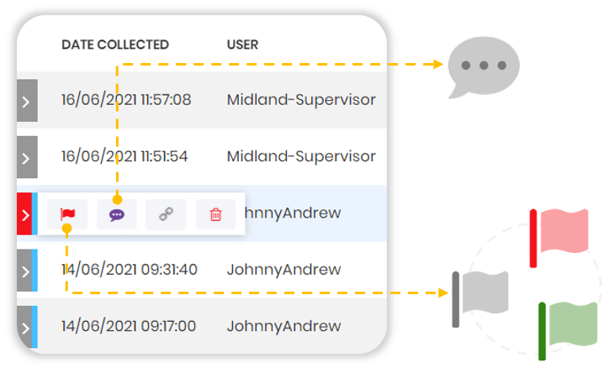This screenshot has width=608, height=369.
Task: Open the purple comment bubble icon
Action: point(117,214)
